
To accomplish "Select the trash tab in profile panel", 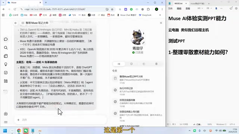I will 156,64.
